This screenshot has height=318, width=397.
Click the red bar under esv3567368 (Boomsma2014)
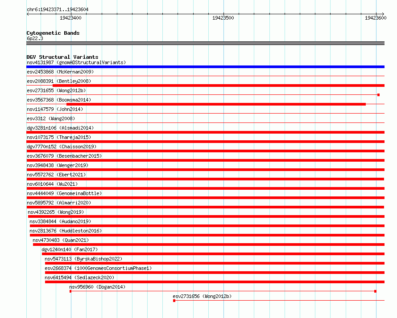tap(216, 104)
